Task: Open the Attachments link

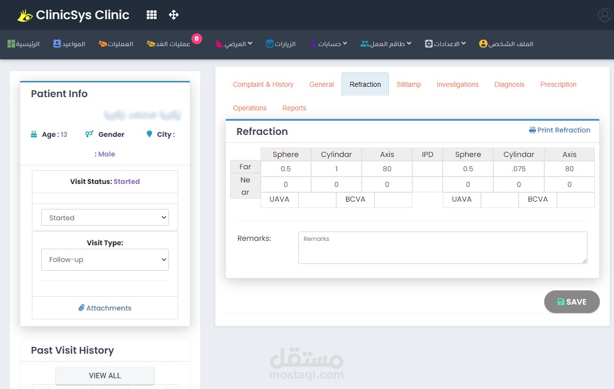Action: click(105, 308)
